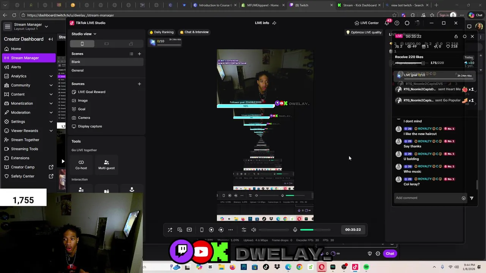Open Spotify from the Windows taskbar

[x=366, y=267]
